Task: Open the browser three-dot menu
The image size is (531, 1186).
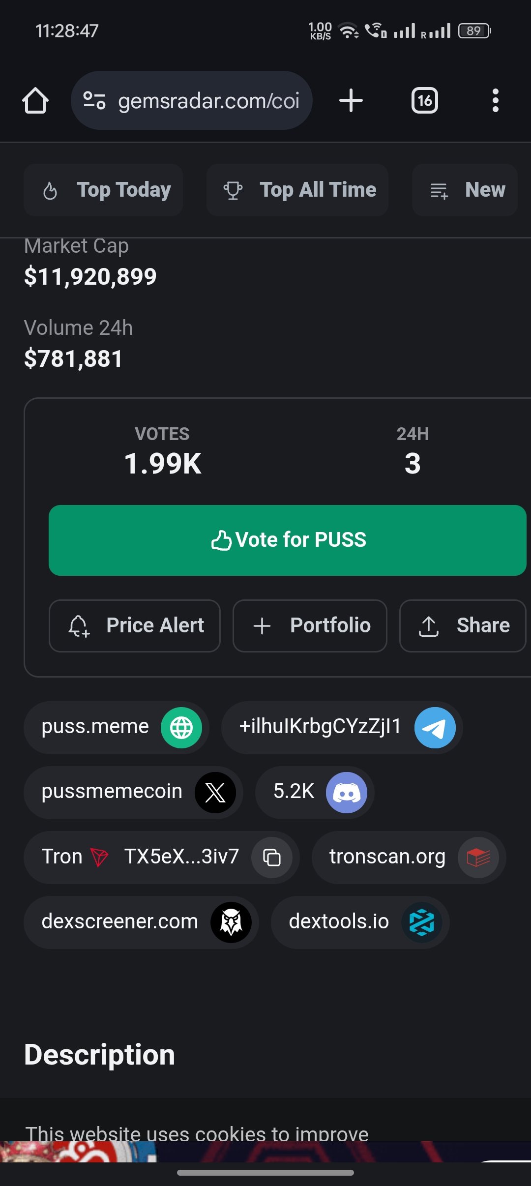Action: point(495,101)
